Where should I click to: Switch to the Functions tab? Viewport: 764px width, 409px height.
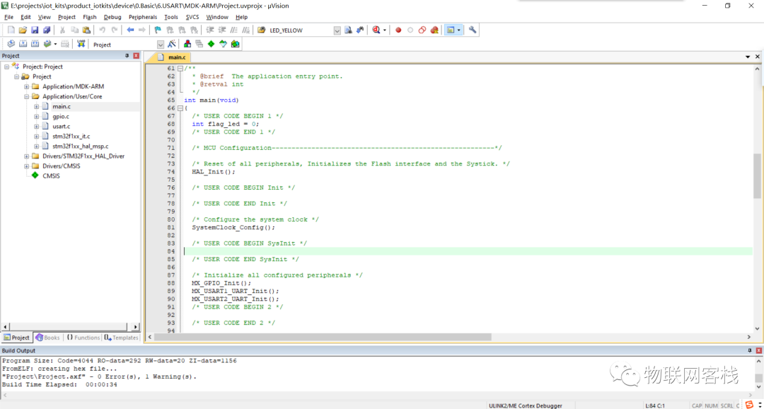pos(83,338)
